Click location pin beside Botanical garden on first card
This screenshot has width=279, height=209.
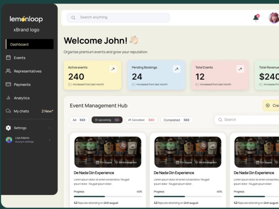coord(117,162)
